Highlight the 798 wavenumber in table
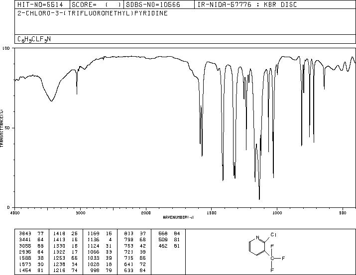The image size is (356, 275). [x=129, y=240]
